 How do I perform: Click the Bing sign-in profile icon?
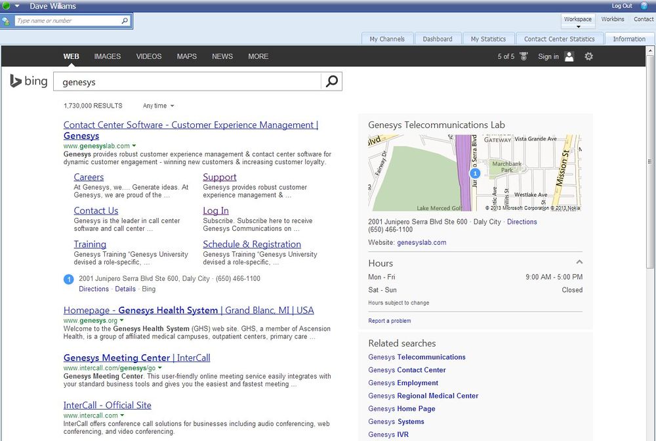tap(569, 56)
